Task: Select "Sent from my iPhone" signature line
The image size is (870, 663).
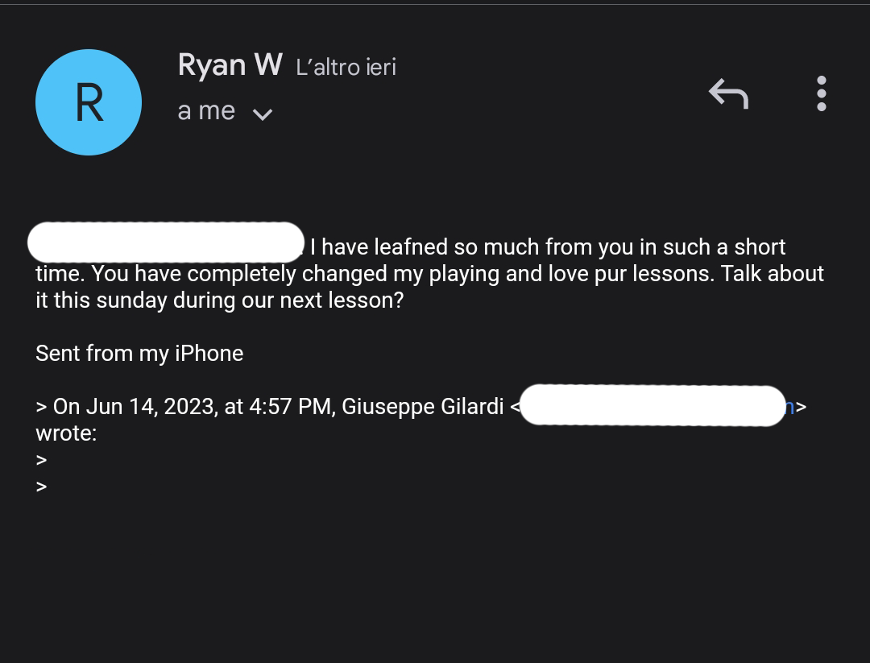Action: 139,354
